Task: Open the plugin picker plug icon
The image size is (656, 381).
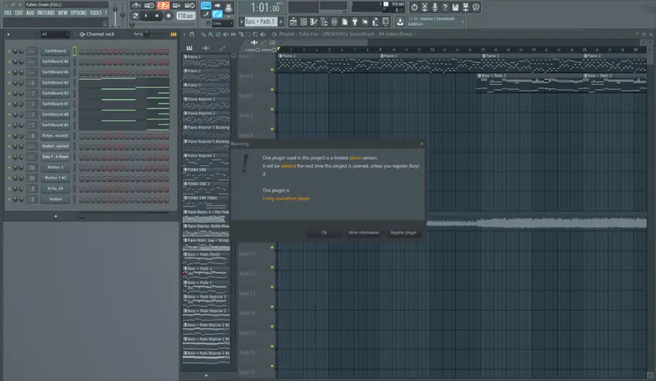Action: (354, 22)
